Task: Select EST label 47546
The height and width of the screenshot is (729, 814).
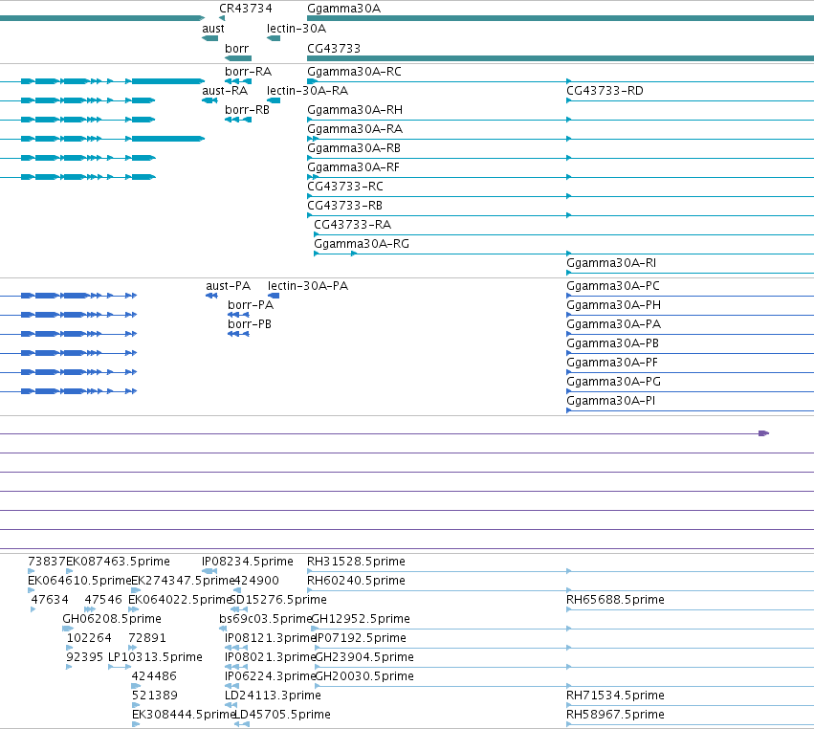Action: coord(103,600)
